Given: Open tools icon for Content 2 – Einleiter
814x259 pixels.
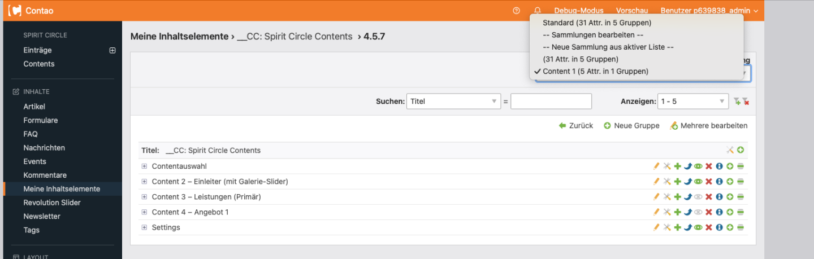Looking at the screenshot, I should [667, 182].
